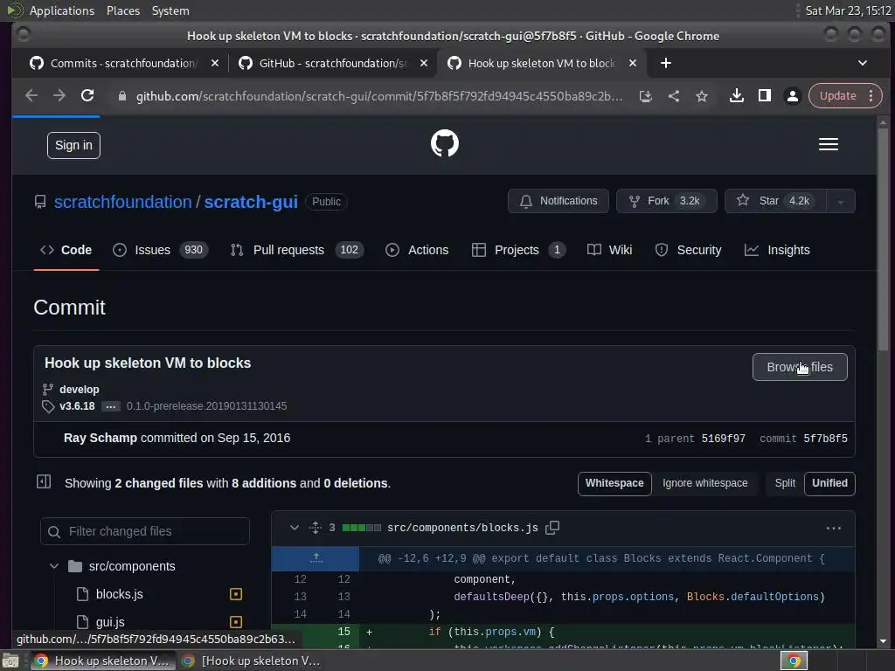Image resolution: width=895 pixels, height=671 pixels.
Task: Collapse the blocks.js diff chevron
Action: 294,528
